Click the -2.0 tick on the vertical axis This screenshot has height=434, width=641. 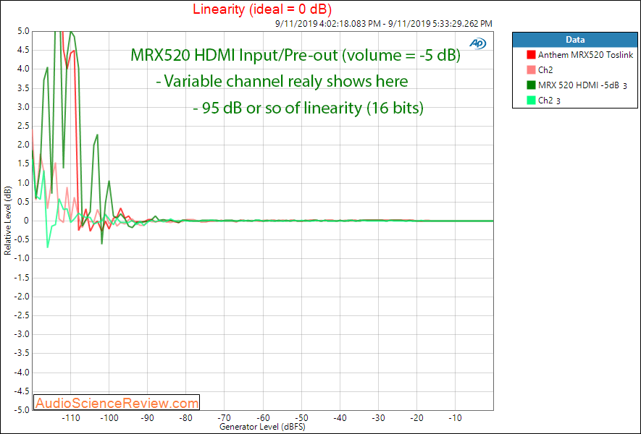click(x=22, y=297)
